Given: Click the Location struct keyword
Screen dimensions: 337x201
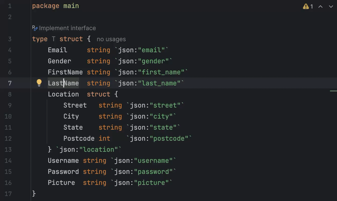Looking at the screenshot, I should [x=98, y=94].
